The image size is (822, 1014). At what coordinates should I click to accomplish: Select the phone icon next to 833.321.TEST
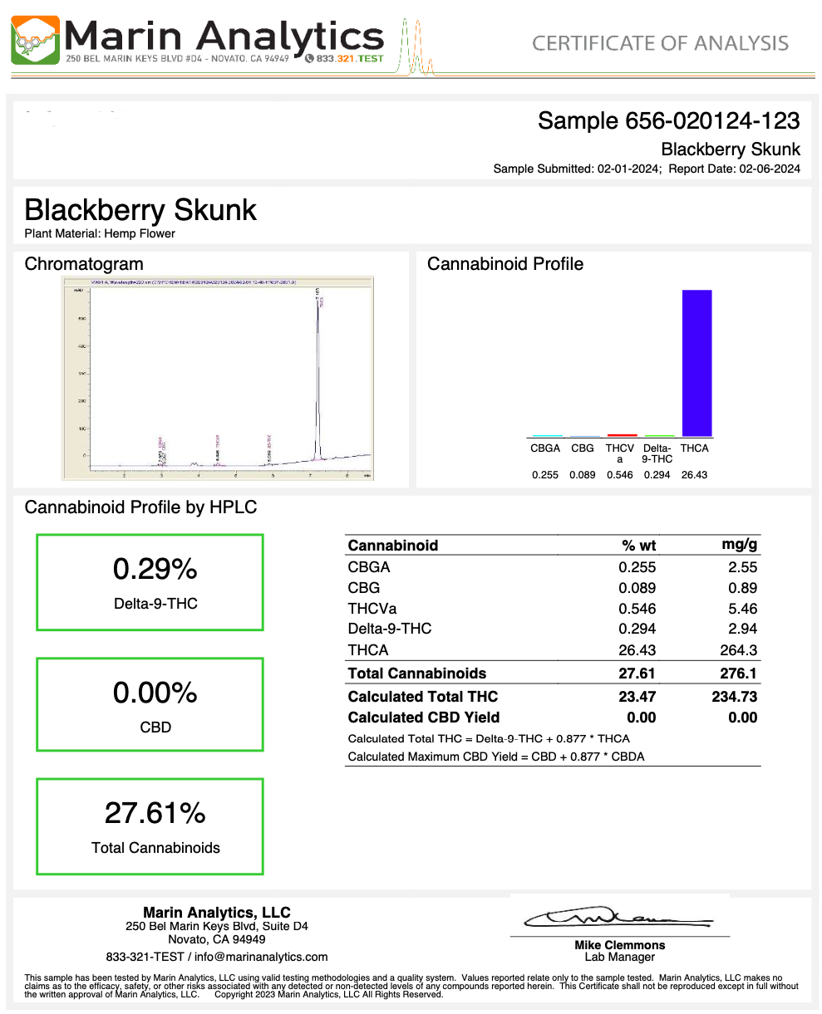pos(308,58)
